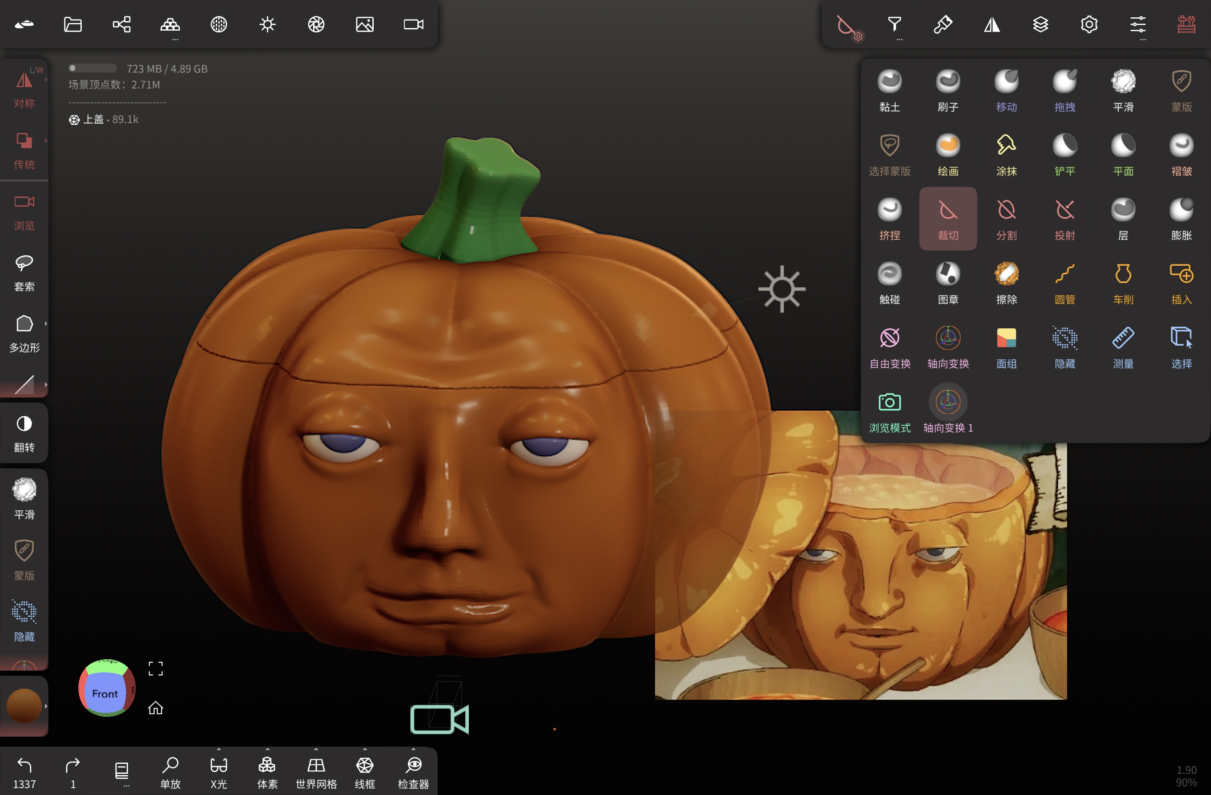Toggle X光 x-ray mode
The height and width of the screenshot is (795, 1211).
pos(219,772)
